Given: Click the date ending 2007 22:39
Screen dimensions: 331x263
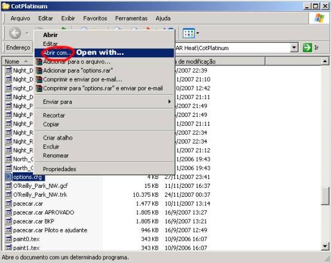Looking at the screenshot, I should (191, 70).
